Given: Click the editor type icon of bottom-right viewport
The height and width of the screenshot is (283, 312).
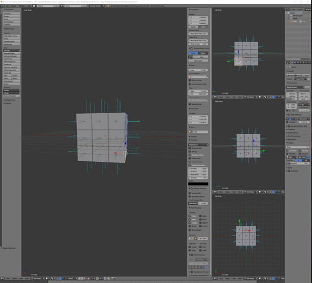Looking at the screenshot, I should pos(215,278).
